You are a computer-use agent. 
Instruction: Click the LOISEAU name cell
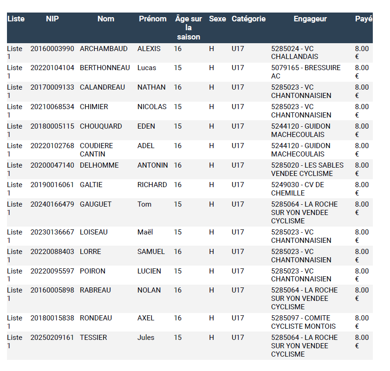click(94, 232)
